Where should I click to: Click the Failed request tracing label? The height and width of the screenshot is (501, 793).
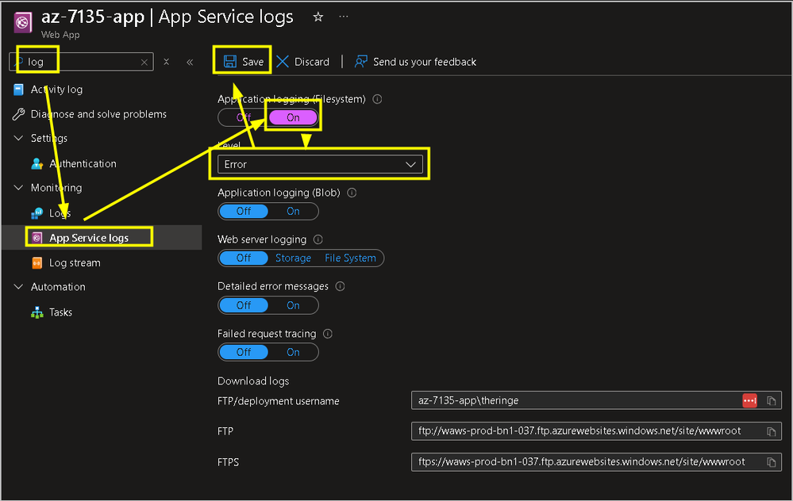267,334
